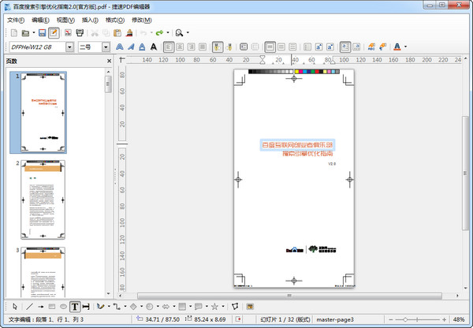Select the Ellipse tool in drawing toolbar
The height and width of the screenshot is (328, 473).
[62, 306]
